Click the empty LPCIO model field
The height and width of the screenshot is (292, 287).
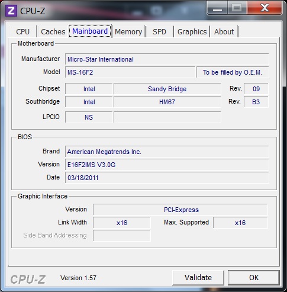tap(167, 117)
